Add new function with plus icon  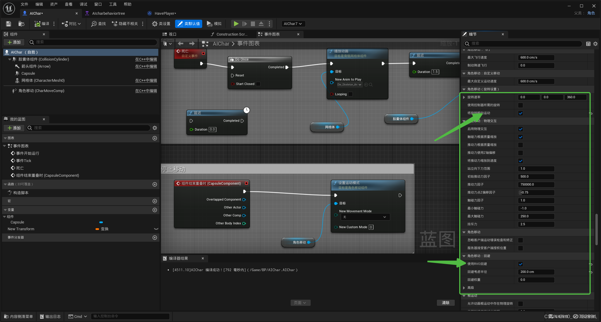click(155, 184)
